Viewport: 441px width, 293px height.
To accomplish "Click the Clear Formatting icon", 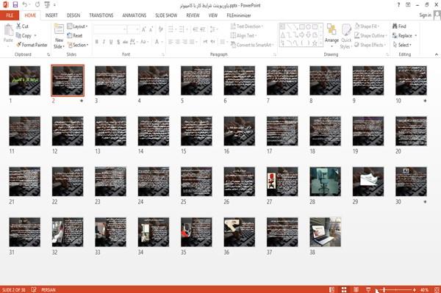I will tap(160, 29).
